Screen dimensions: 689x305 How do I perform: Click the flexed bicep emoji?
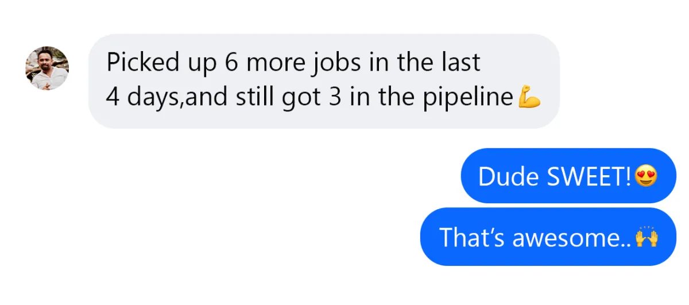pyautogui.click(x=529, y=97)
